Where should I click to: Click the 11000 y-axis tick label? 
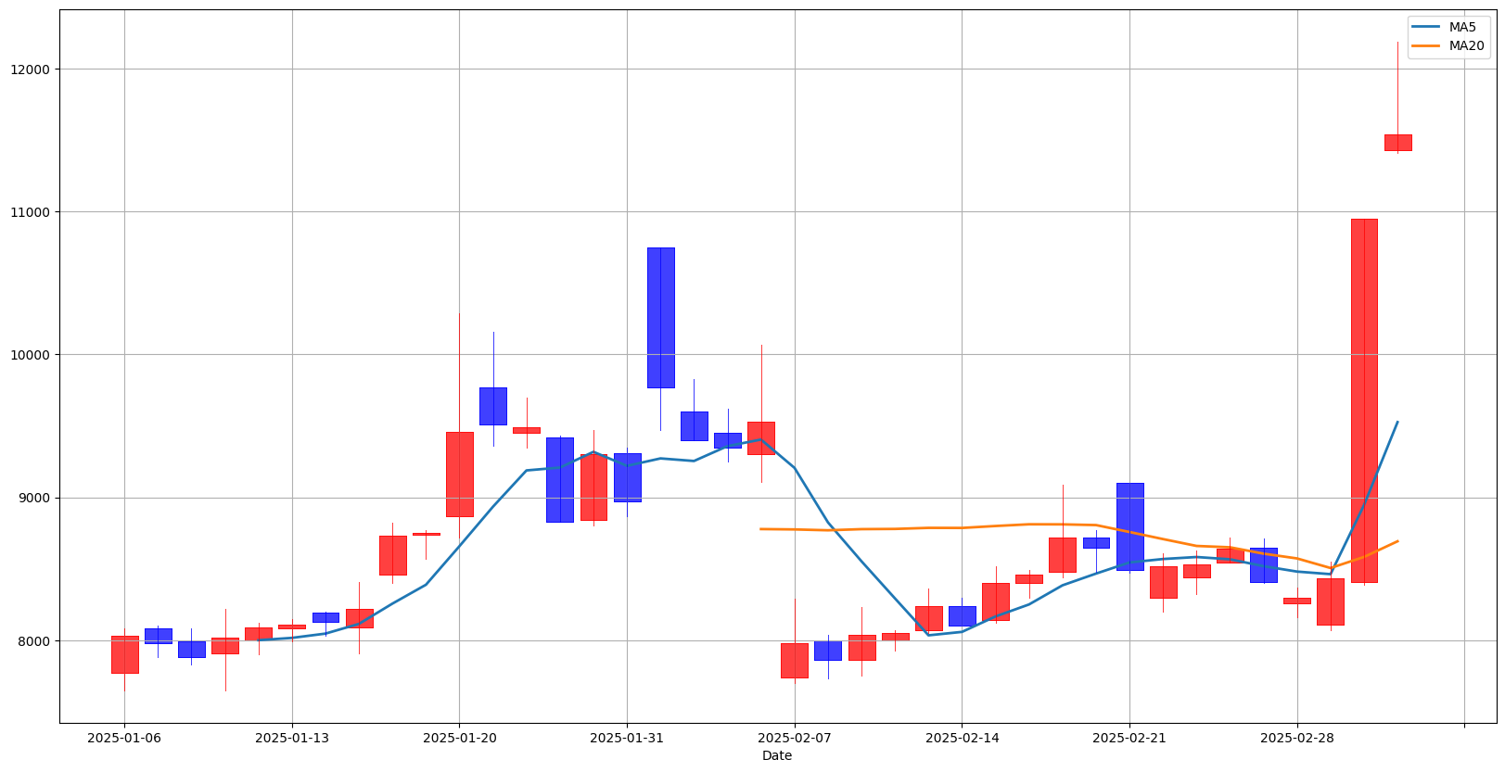(32, 212)
